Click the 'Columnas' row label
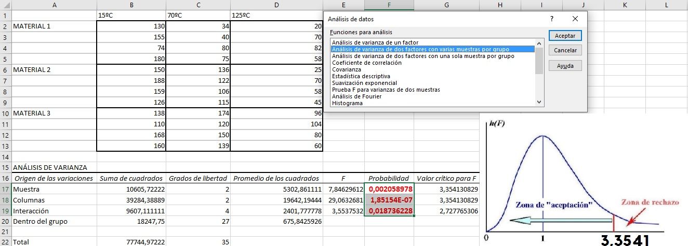688x246 pixels. (54, 200)
